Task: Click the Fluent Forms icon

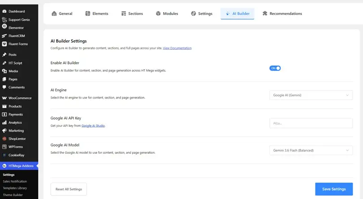Action: (x=4, y=44)
